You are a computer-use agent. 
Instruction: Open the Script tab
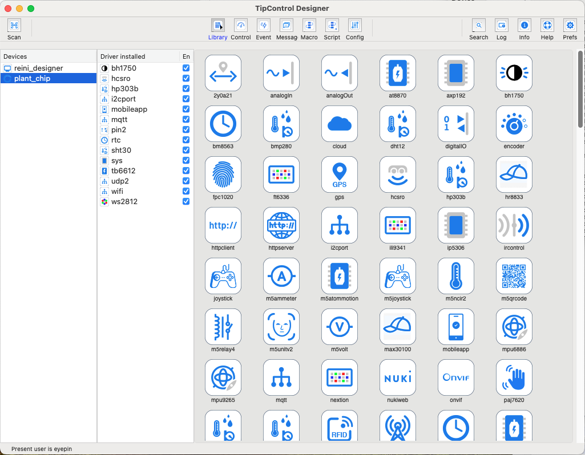[332, 26]
